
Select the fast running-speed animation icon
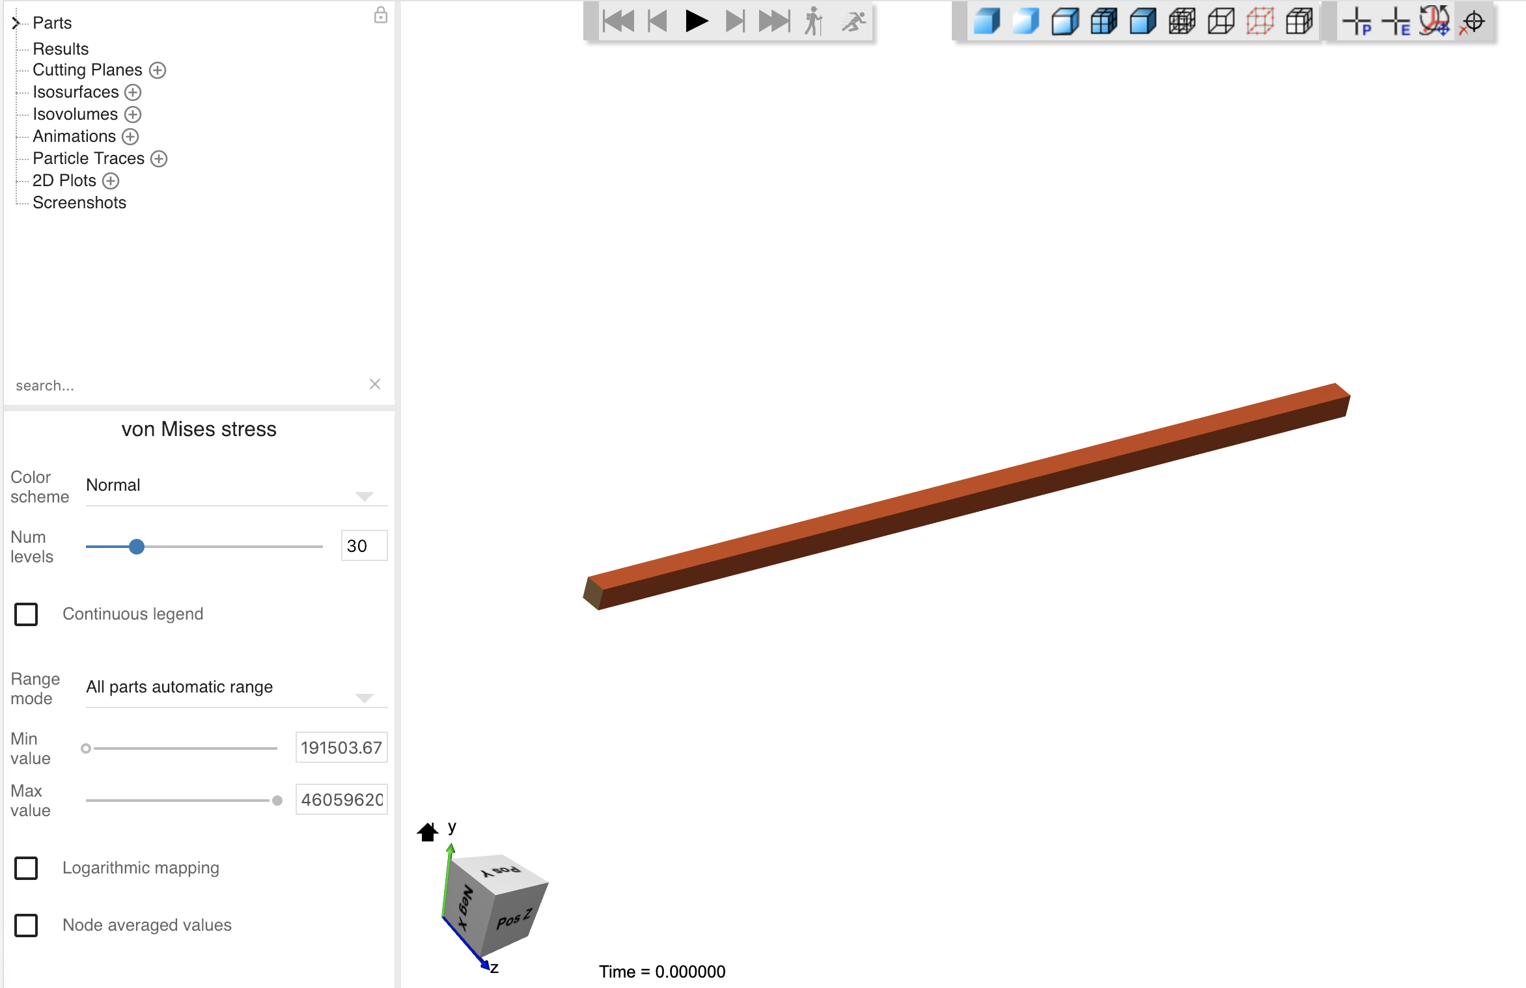click(853, 21)
